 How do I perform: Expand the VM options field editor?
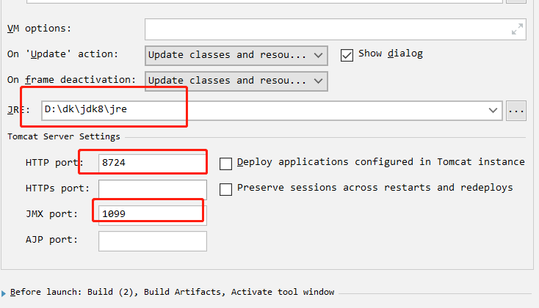[518, 29]
